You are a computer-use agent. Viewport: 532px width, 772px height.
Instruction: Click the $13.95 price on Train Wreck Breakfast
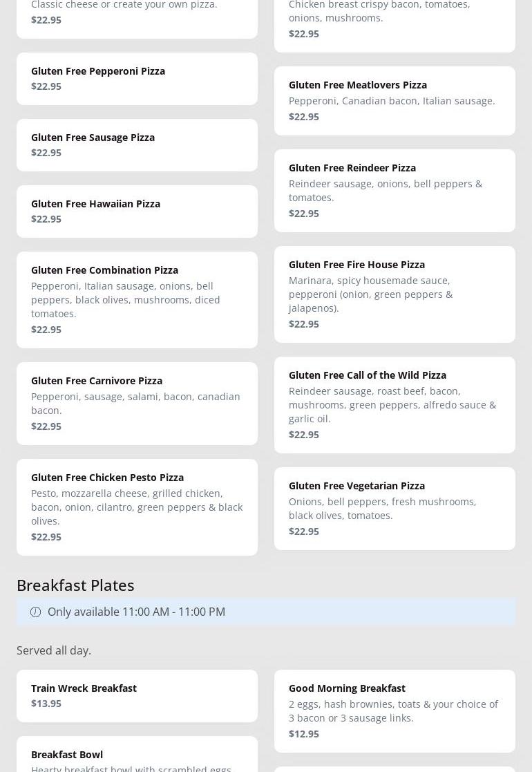tap(46, 704)
